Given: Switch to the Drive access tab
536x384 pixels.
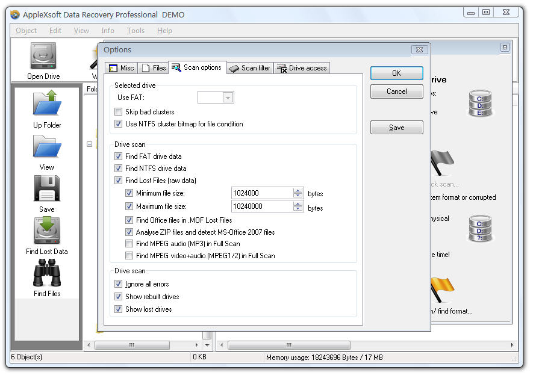Looking at the screenshot, I should tap(302, 68).
